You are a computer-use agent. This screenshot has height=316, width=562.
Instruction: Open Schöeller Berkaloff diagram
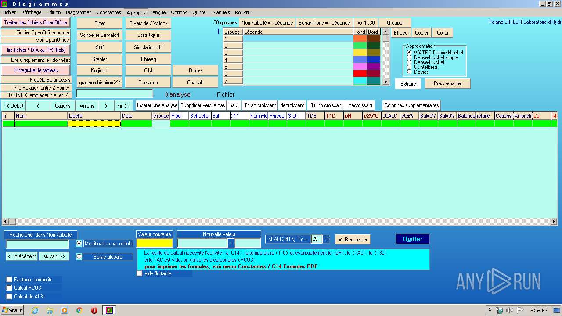(100, 35)
